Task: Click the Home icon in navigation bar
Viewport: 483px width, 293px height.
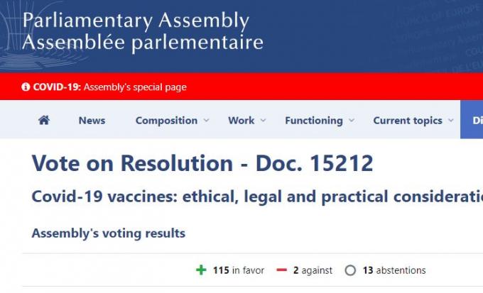Action: click(x=44, y=121)
